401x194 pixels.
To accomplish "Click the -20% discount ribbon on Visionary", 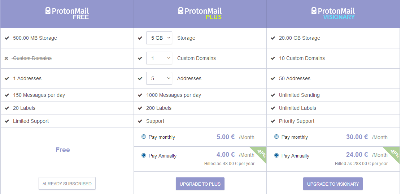I will [x=394, y=154].
